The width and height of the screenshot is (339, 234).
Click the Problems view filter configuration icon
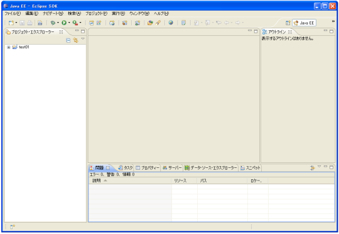(312, 168)
